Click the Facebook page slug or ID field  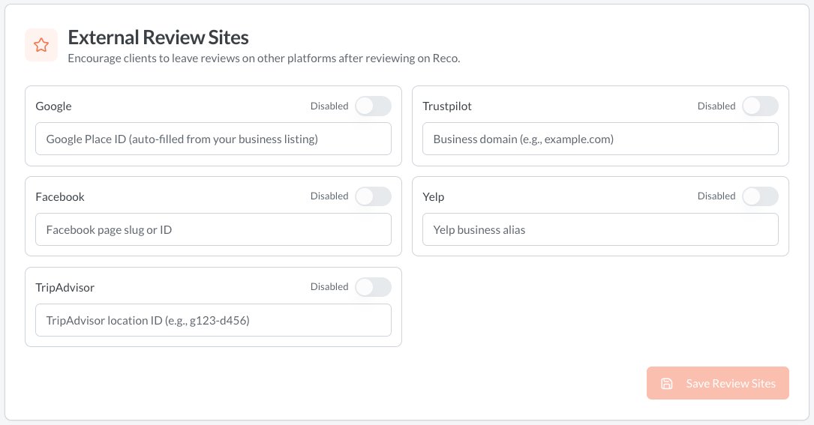tap(213, 229)
